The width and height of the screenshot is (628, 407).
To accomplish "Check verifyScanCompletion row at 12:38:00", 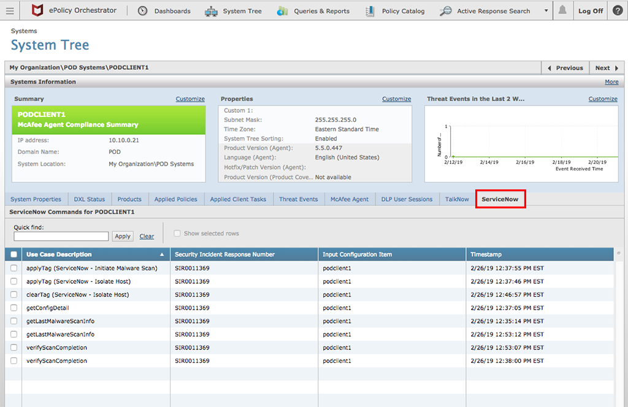I will coord(13,360).
